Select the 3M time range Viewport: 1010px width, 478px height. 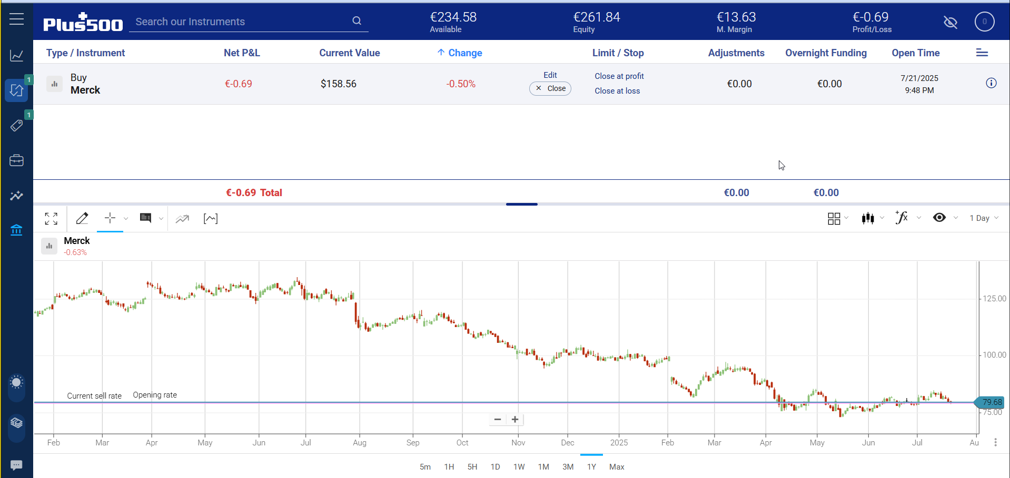click(568, 467)
